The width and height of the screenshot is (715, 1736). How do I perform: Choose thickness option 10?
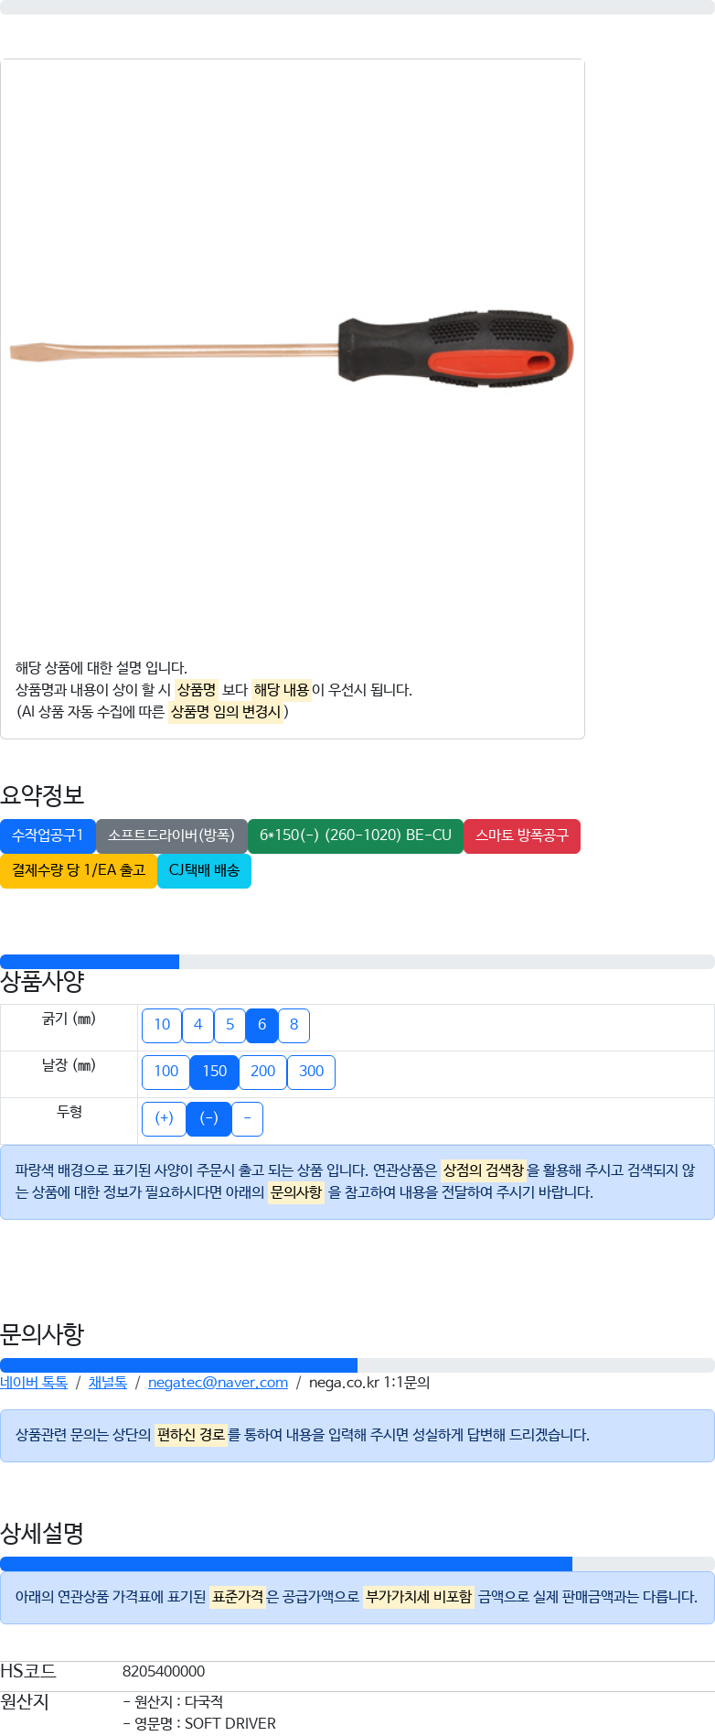162,1025
